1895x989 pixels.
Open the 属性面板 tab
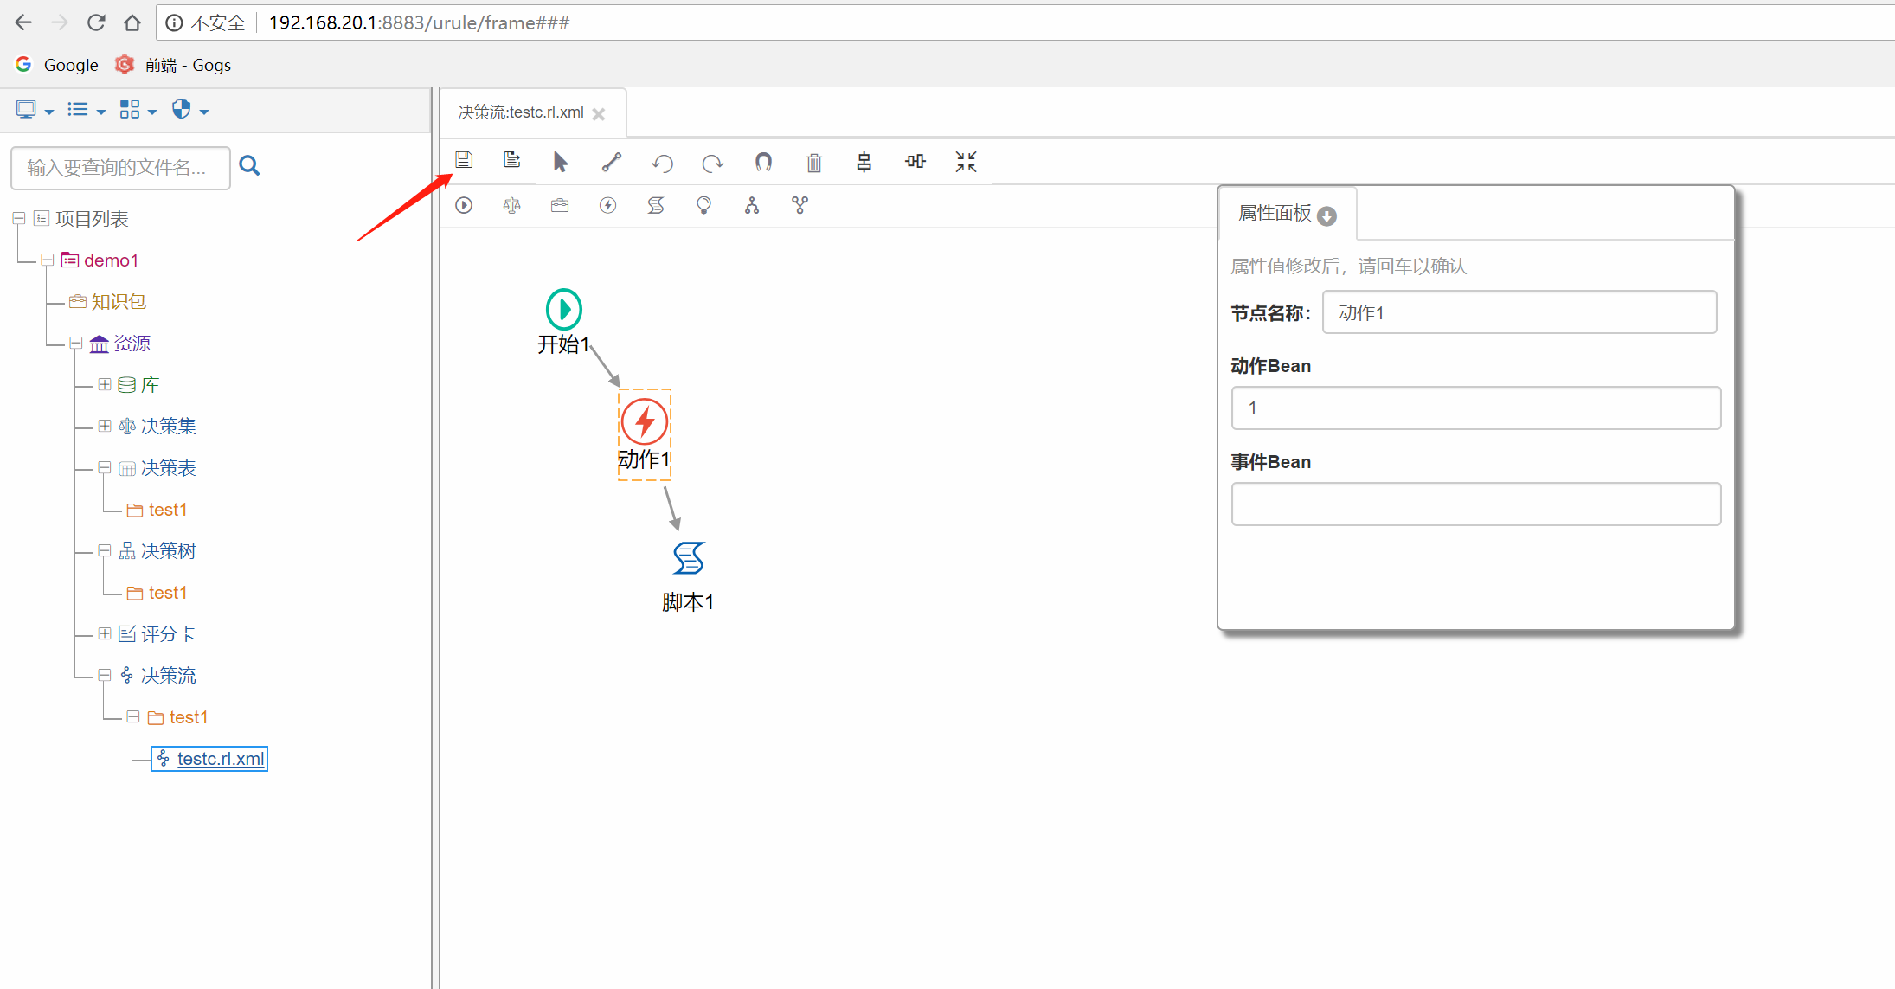[1275, 214]
